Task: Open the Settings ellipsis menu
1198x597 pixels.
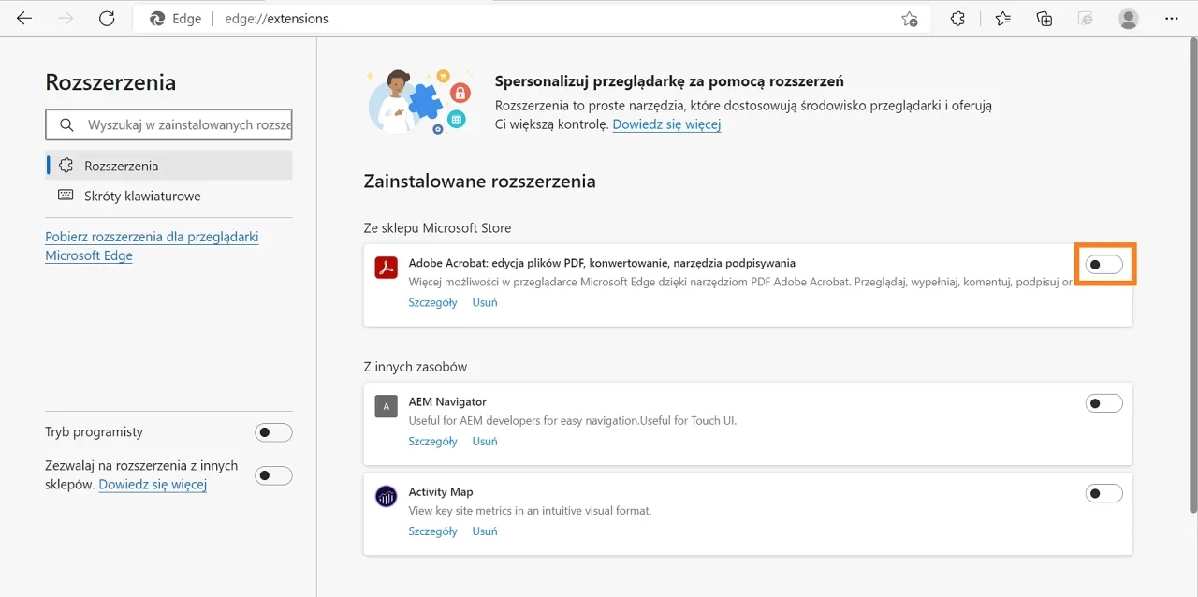Action: (x=1172, y=18)
